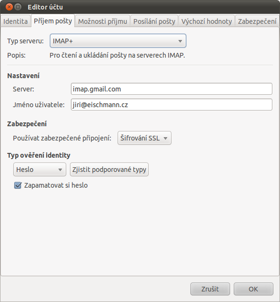The height and width of the screenshot is (302, 280).
Task: Click the window maximize button in the title bar
Action: pos(18,7)
